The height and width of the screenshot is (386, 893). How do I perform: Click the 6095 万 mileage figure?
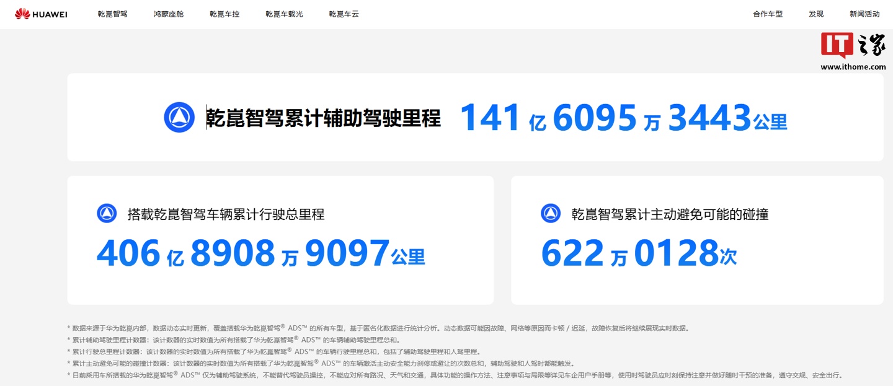(606, 118)
